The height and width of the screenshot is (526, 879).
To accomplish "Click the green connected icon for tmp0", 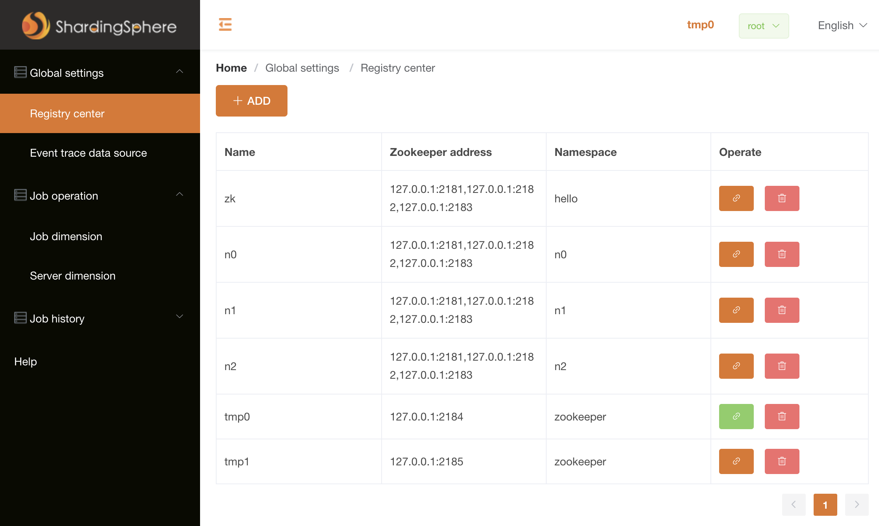I will click(x=736, y=417).
